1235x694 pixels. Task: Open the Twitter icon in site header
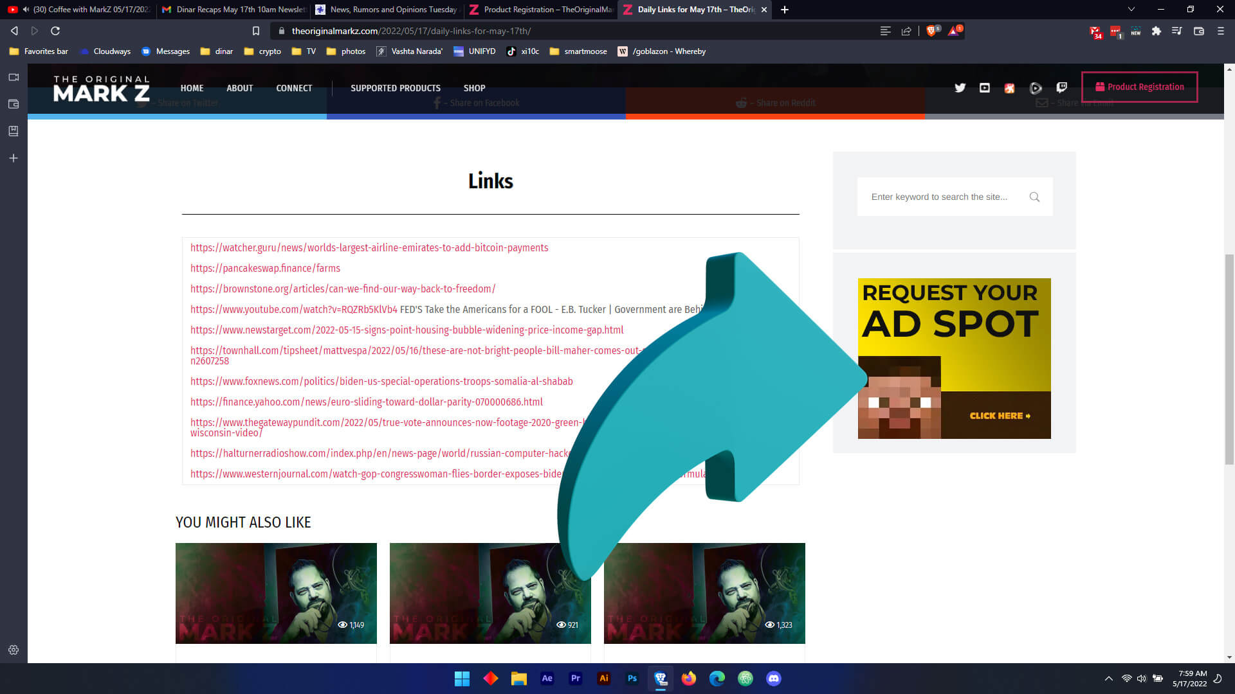pos(960,88)
